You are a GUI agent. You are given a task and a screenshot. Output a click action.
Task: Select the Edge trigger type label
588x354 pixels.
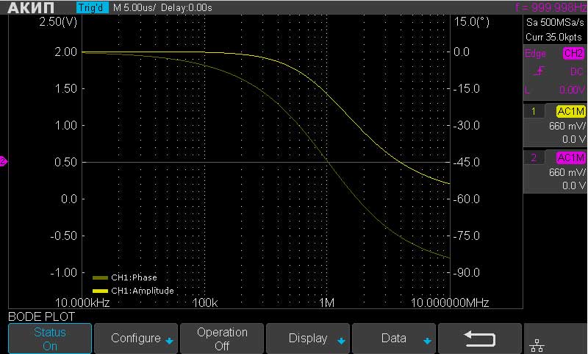pyautogui.click(x=535, y=54)
